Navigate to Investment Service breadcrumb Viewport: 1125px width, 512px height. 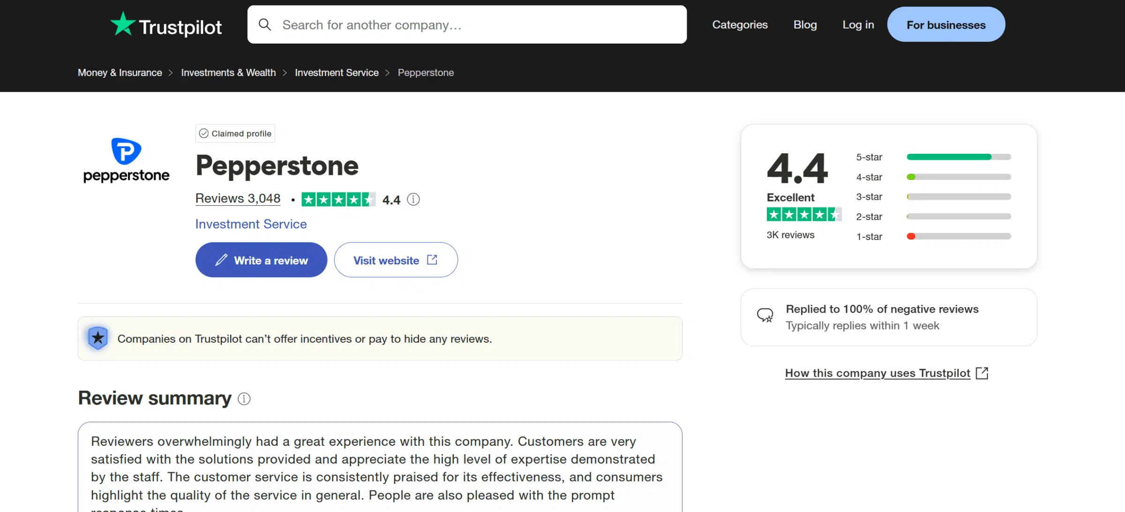click(x=337, y=73)
